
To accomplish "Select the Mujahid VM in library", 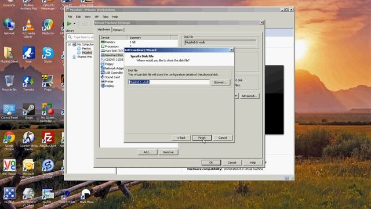I will tap(87, 53).
